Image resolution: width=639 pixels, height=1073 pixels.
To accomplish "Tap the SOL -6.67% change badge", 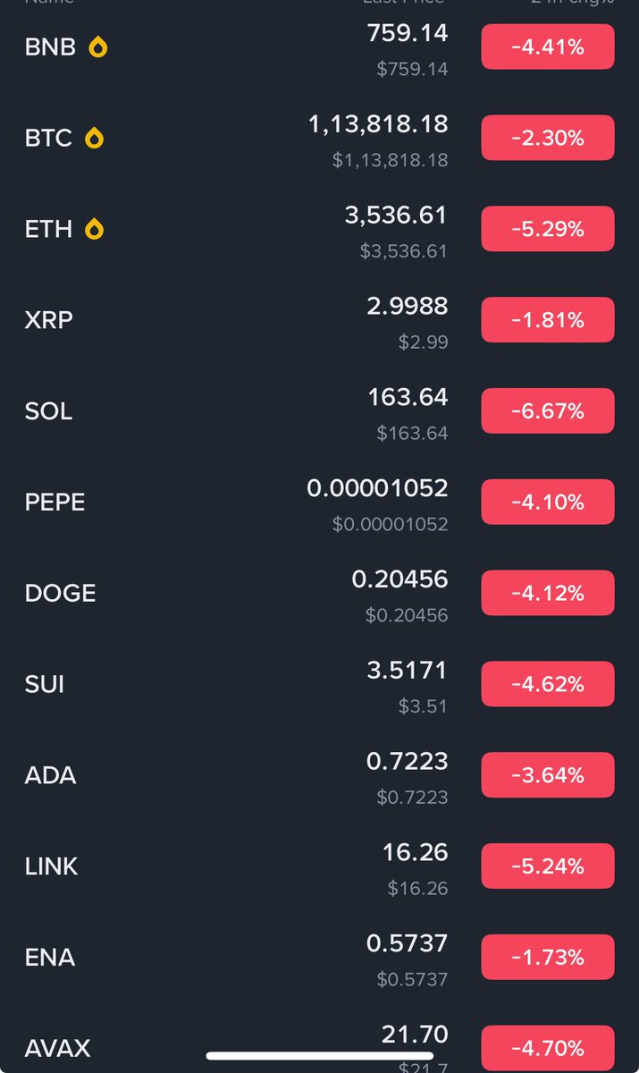I will (548, 411).
